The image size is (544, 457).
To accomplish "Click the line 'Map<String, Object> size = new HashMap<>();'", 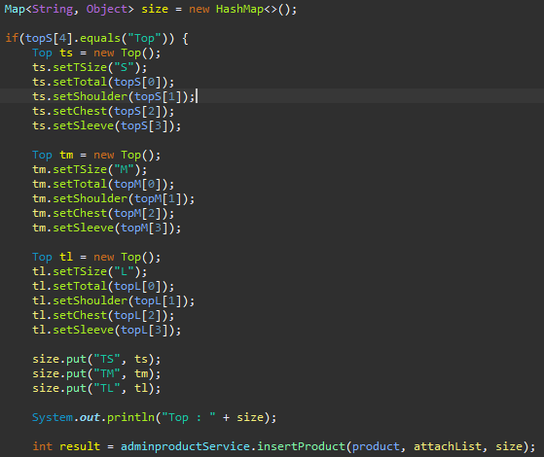I will (151, 9).
